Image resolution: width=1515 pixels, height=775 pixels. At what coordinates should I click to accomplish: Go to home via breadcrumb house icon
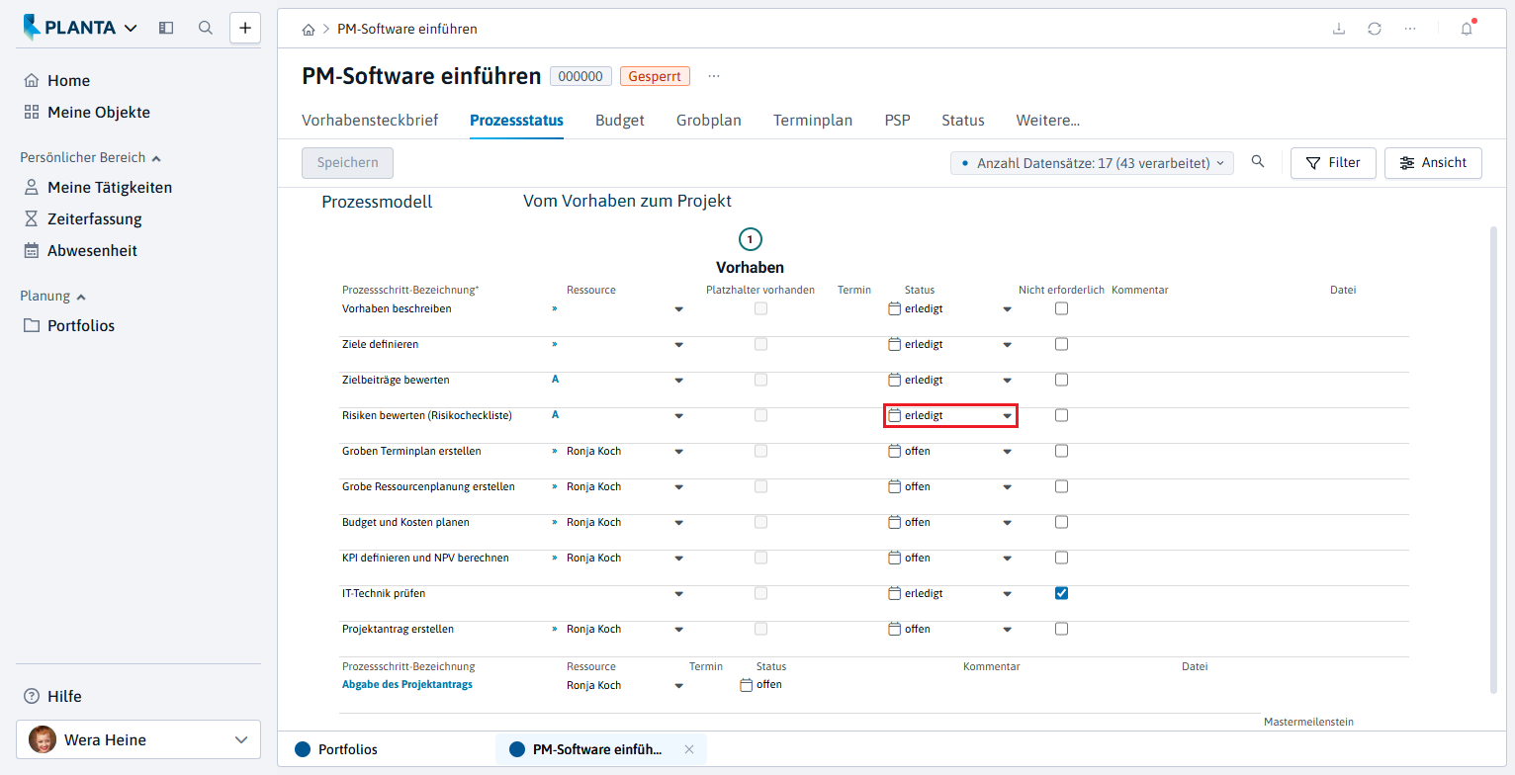(309, 30)
